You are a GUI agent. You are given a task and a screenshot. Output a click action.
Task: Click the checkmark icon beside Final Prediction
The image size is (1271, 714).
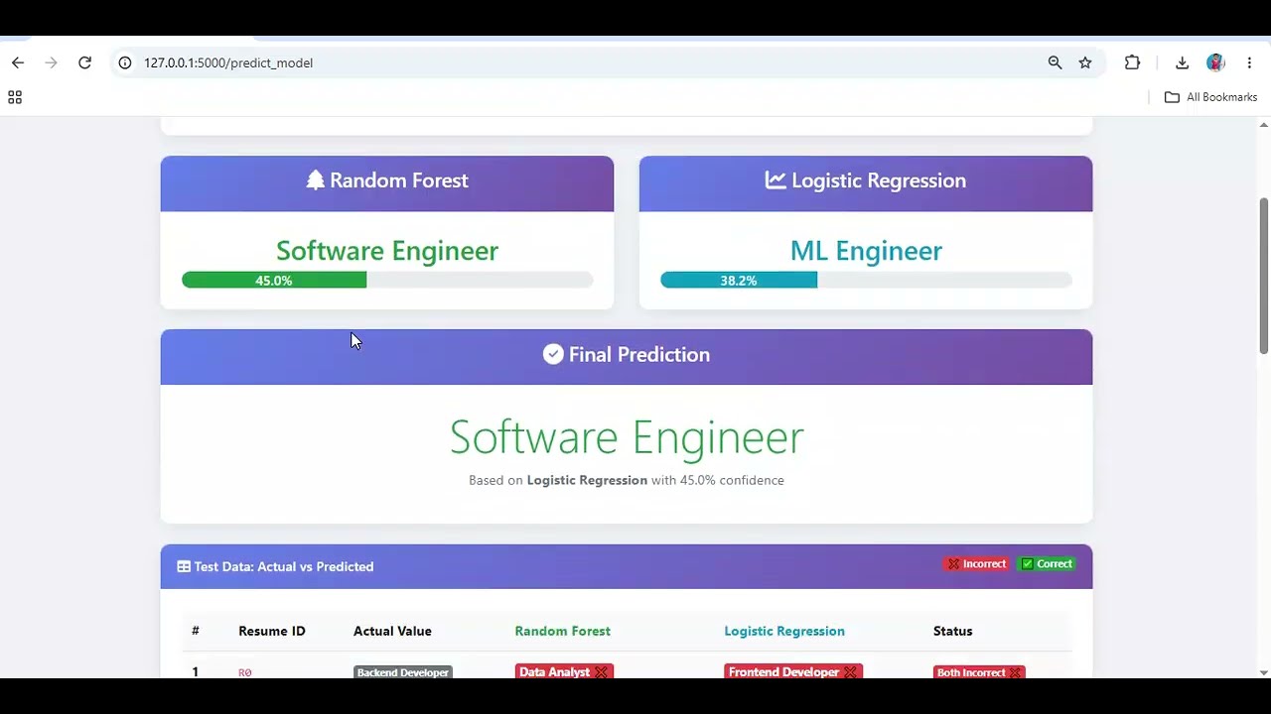553,354
